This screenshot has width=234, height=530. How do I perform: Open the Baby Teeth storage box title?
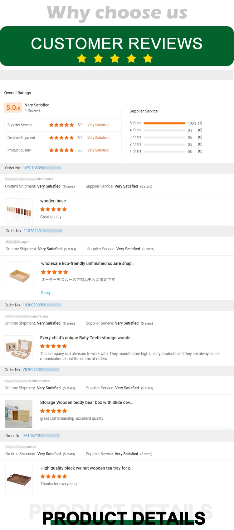click(x=86, y=338)
